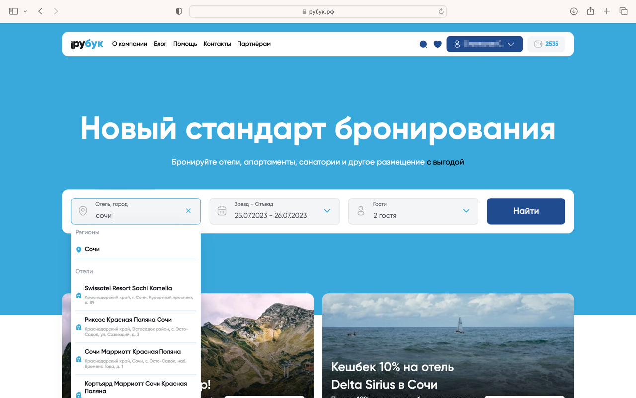Show Safari downloads icon

click(574, 11)
